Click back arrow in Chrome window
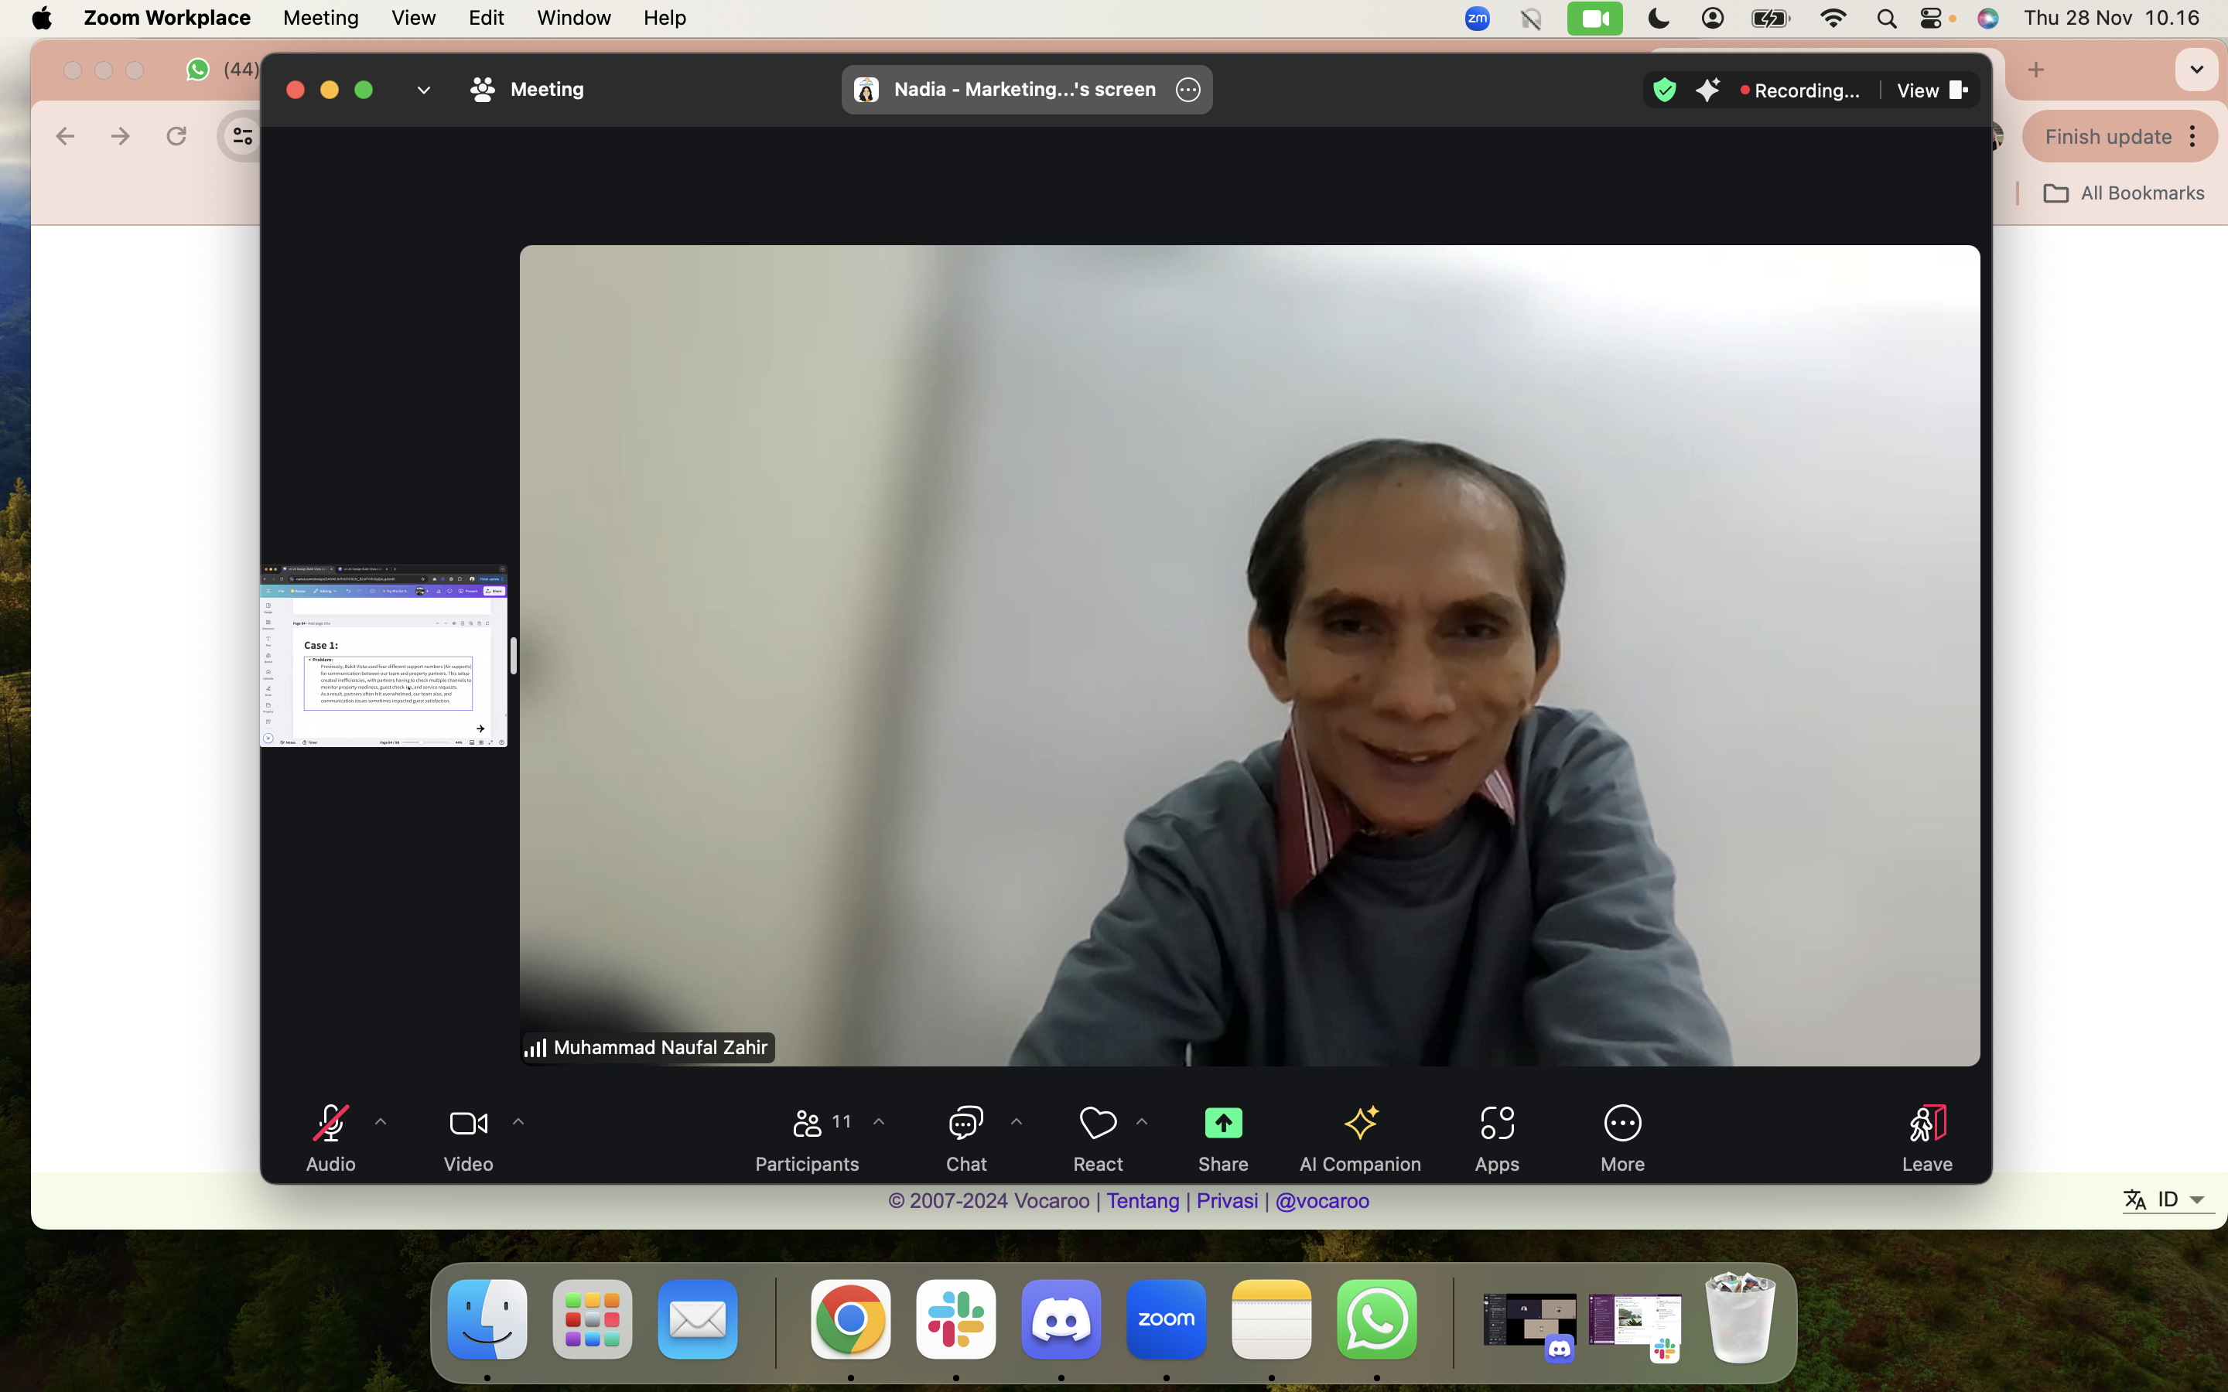The image size is (2228, 1392). point(64,136)
